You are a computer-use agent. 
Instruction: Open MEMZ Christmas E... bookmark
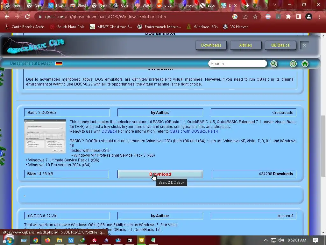pos(111,27)
